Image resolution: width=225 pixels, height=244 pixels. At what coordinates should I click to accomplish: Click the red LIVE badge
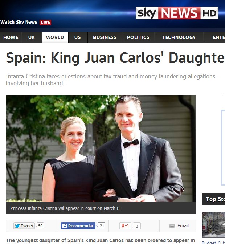pyautogui.click(x=45, y=22)
